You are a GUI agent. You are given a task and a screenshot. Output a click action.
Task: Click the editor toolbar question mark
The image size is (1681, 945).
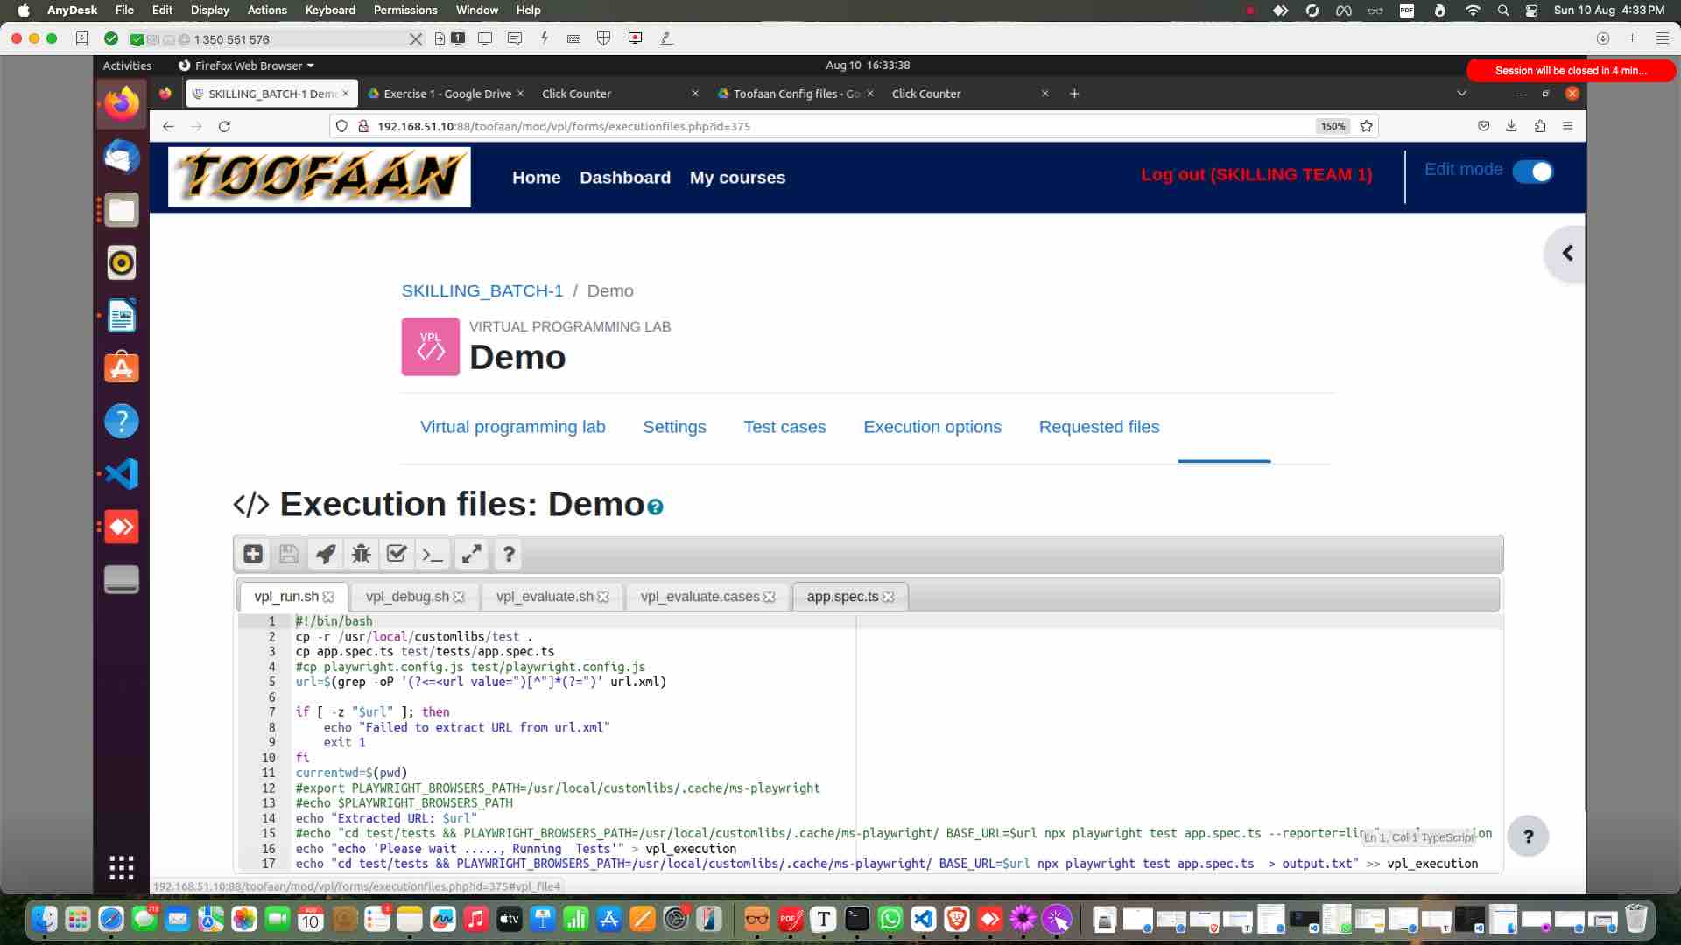[508, 554]
